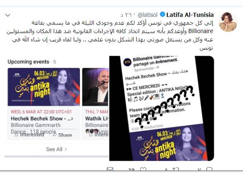
Task: Open the Antika Night event thumbnail
Action: pos(44,87)
